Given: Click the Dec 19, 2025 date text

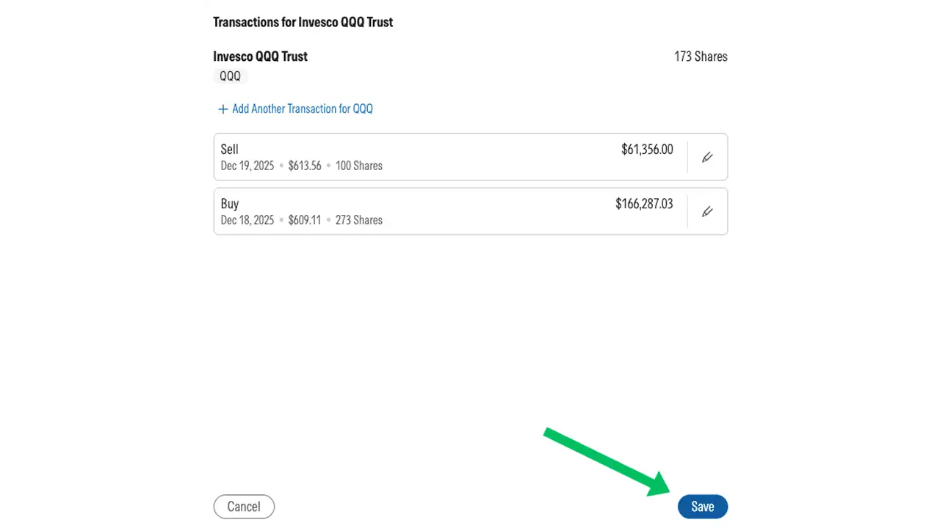Looking at the screenshot, I should tap(247, 166).
